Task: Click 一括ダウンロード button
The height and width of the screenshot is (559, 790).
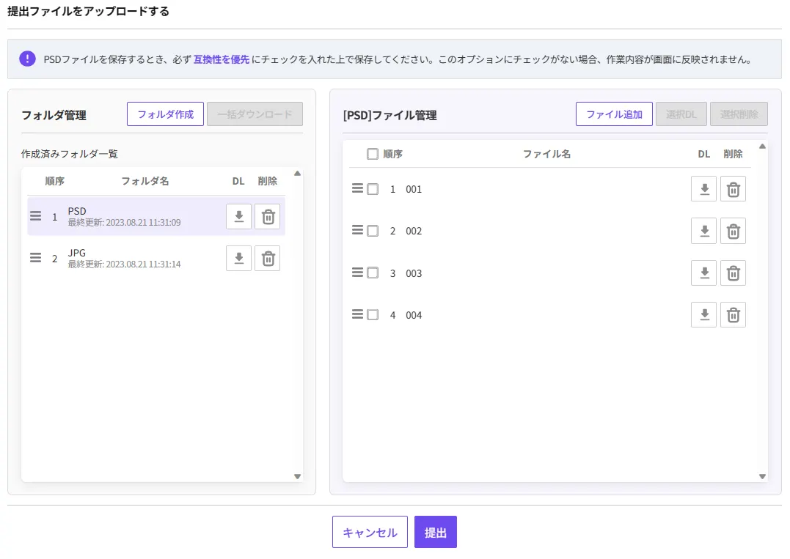Action: (x=255, y=114)
